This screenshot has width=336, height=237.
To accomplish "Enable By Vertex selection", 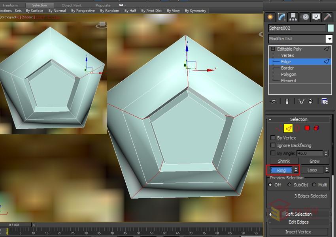I will coord(273,137).
